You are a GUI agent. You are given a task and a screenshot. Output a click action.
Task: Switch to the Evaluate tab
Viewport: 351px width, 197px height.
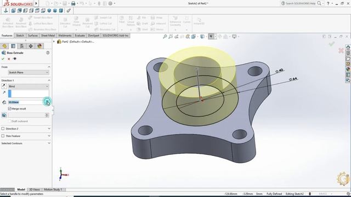coord(80,36)
